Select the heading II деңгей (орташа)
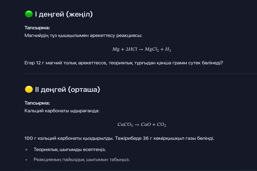Screen dimensions: 257x171 (67, 89)
